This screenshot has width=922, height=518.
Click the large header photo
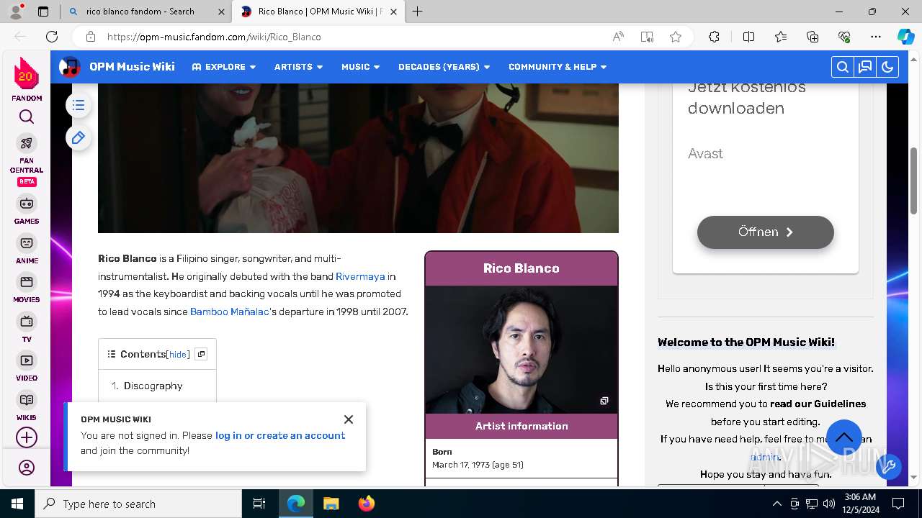coord(358,158)
